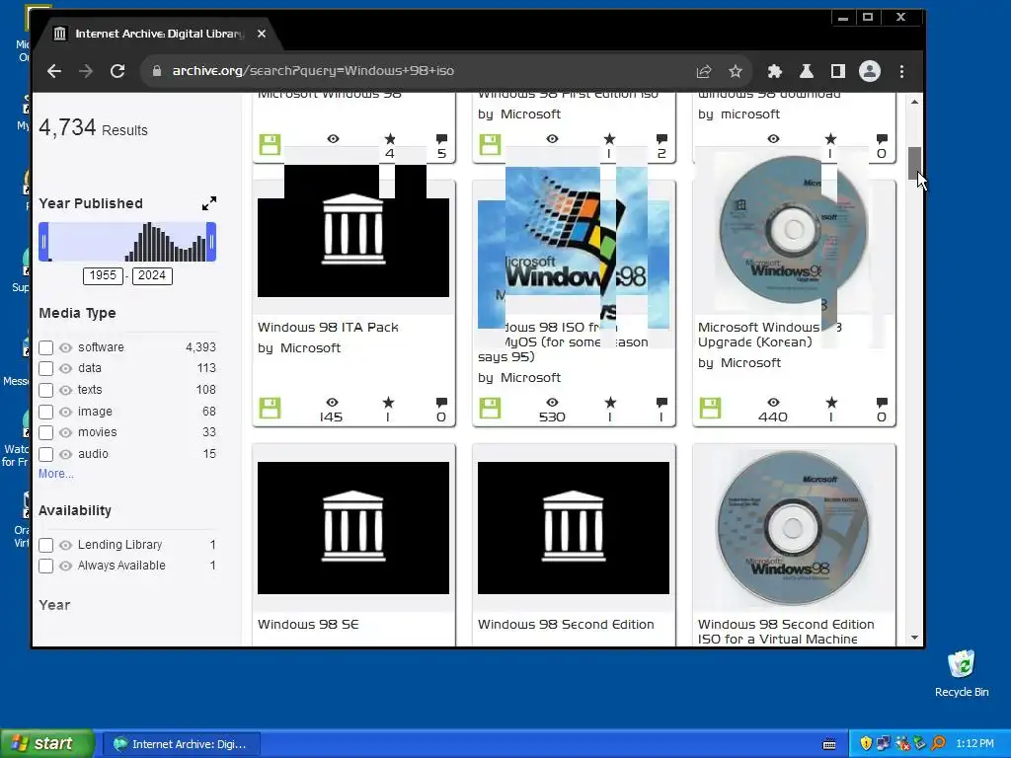This screenshot has height=758, width=1011.
Task: Check the movies media type checkbox
Action: click(45, 432)
